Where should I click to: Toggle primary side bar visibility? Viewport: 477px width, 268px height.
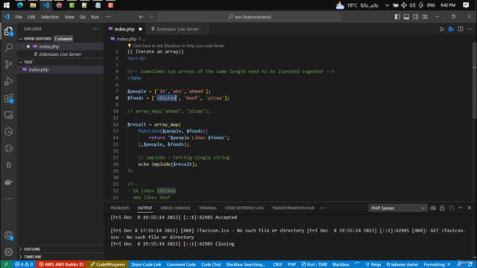[x=397, y=17]
